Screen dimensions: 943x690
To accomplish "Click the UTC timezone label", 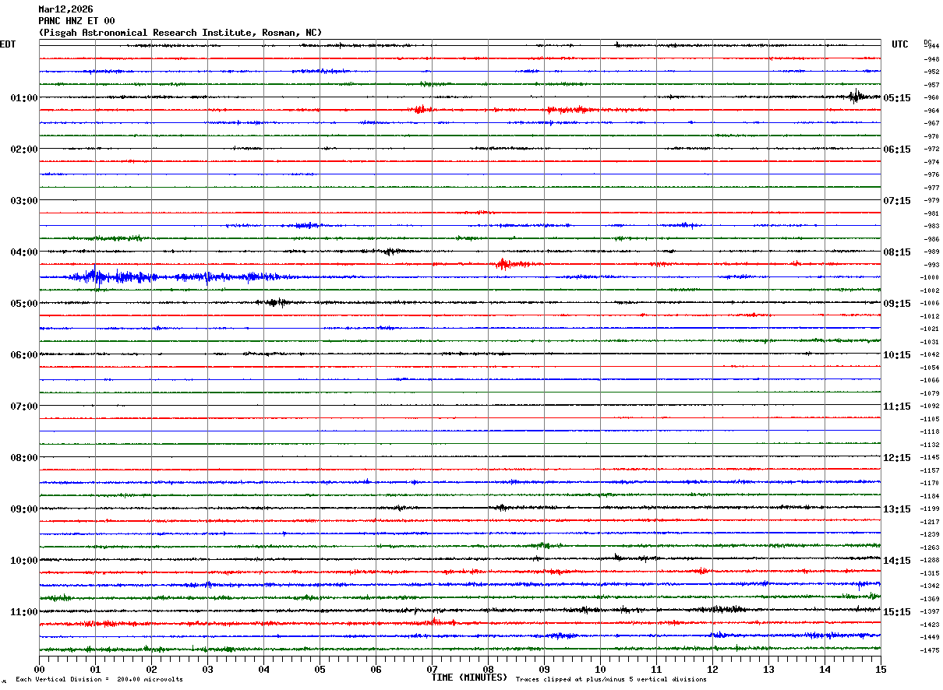I will pyautogui.click(x=900, y=44).
